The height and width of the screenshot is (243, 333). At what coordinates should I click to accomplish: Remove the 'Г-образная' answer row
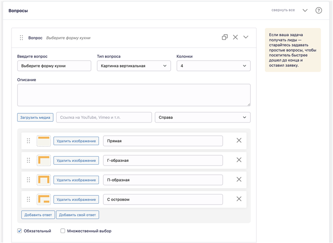(239, 160)
